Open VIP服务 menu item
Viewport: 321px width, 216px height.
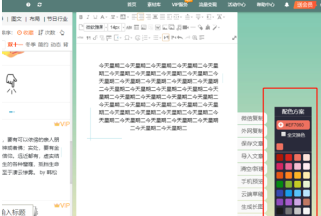pos(180,5)
